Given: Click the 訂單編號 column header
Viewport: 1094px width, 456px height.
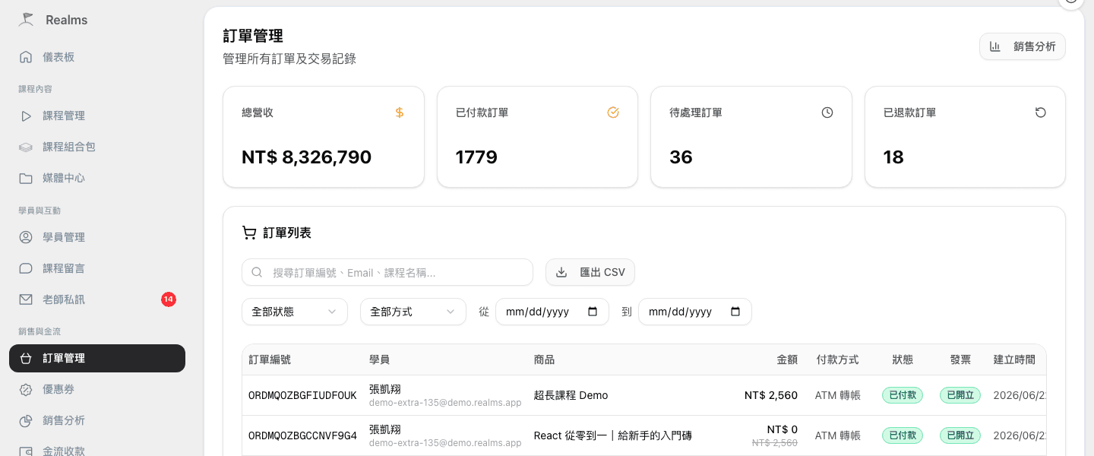Looking at the screenshot, I should pos(270,359).
